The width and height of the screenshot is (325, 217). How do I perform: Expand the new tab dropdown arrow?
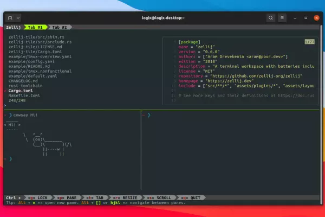[18, 18]
